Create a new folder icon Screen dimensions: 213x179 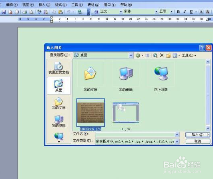coord(168,55)
